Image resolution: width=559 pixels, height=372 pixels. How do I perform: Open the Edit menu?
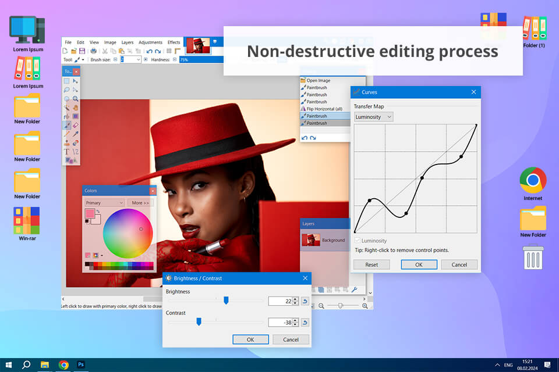click(x=80, y=42)
